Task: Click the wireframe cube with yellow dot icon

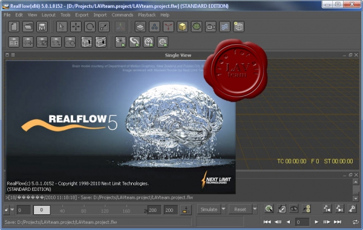Action: 239,27
